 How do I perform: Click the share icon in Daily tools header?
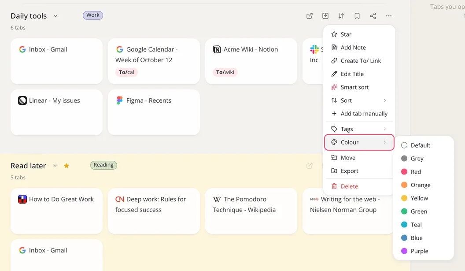pos(373,16)
